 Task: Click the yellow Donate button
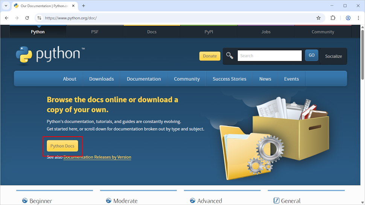click(x=210, y=56)
